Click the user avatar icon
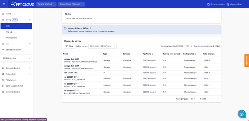The height and width of the screenshot is (121, 249). (x=228, y=4)
